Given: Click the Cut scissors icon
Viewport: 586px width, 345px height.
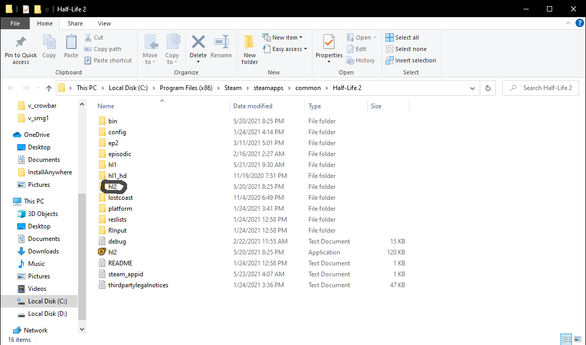Looking at the screenshot, I should [x=88, y=37].
